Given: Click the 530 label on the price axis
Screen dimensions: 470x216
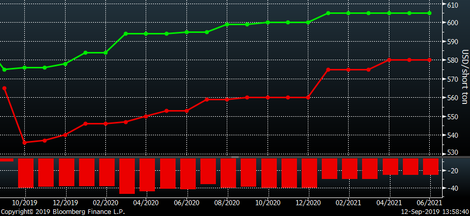Looking at the screenshot, I should [x=452, y=153].
